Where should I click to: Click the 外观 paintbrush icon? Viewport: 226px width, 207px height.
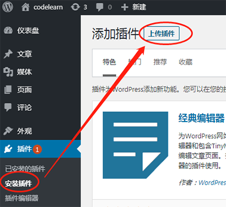(8, 131)
